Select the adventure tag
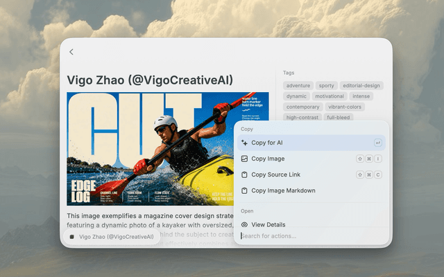This screenshot has width=444, height=277. (298, 85)
